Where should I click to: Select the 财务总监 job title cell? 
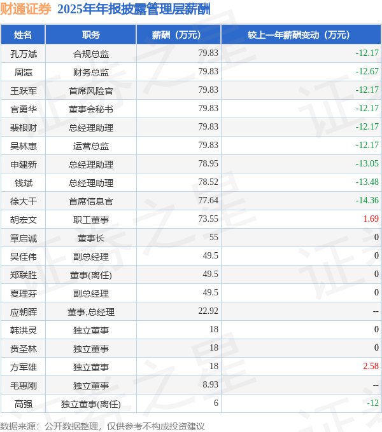coord(91,72)
